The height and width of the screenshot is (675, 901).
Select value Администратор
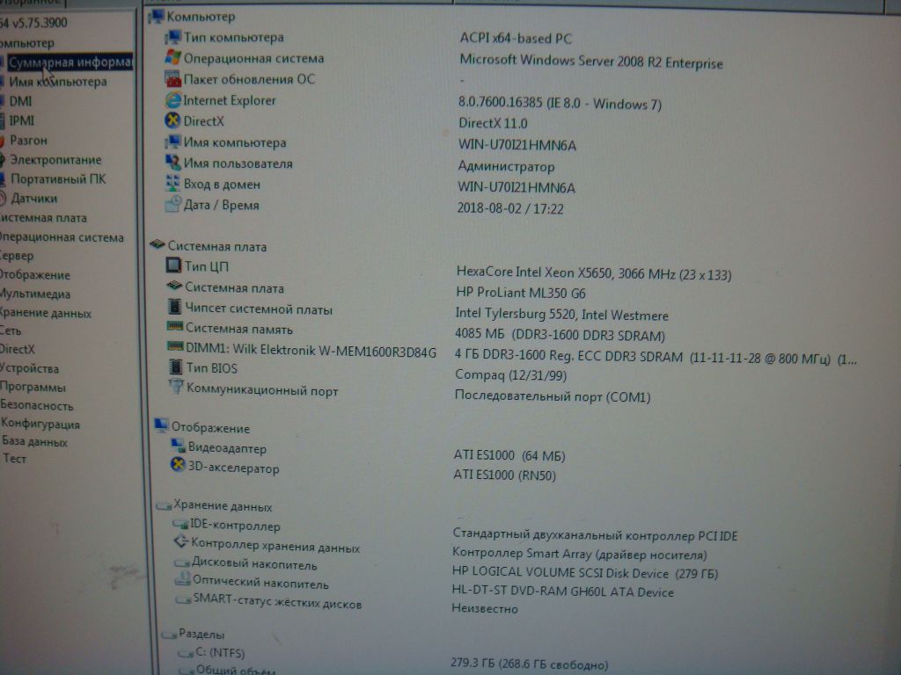click(x=506, y=166)
